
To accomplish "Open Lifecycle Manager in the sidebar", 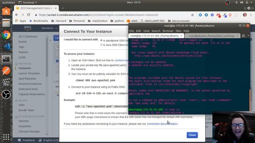I will point(29,131).
